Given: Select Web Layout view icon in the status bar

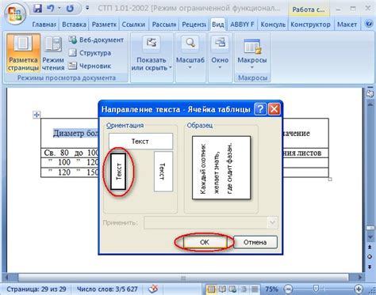Looking at the screenshot, I should click(232, 289).
